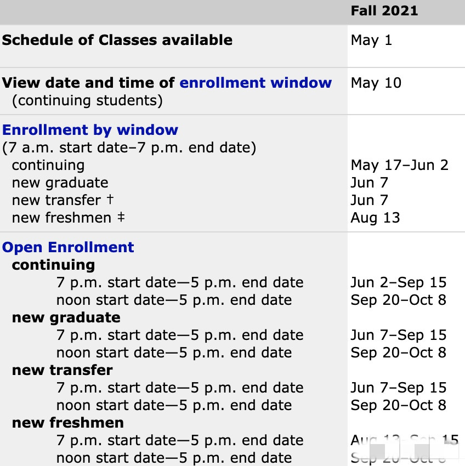Select the Fall 2021 column header
The image size is (465, 466).
(384, 11)
